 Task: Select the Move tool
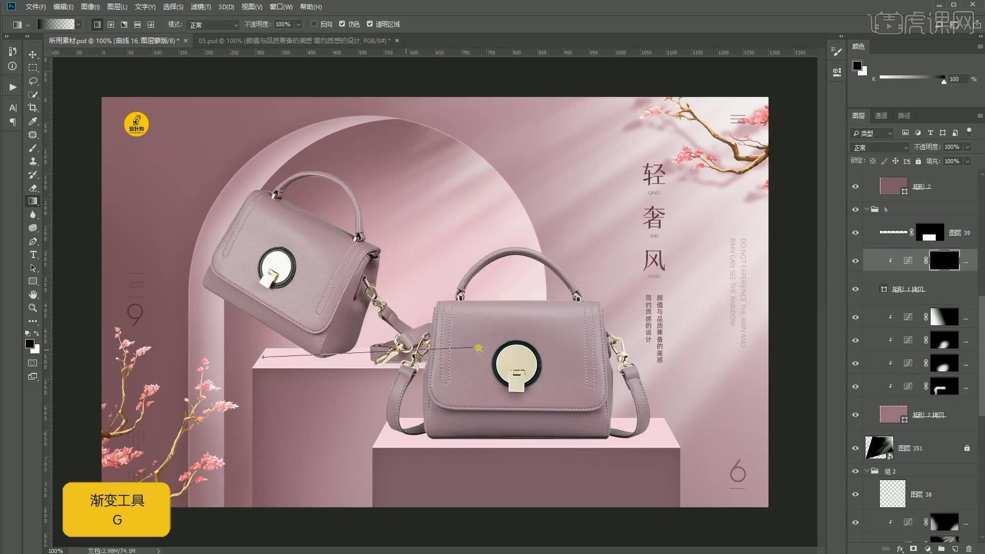coord(33,54)
